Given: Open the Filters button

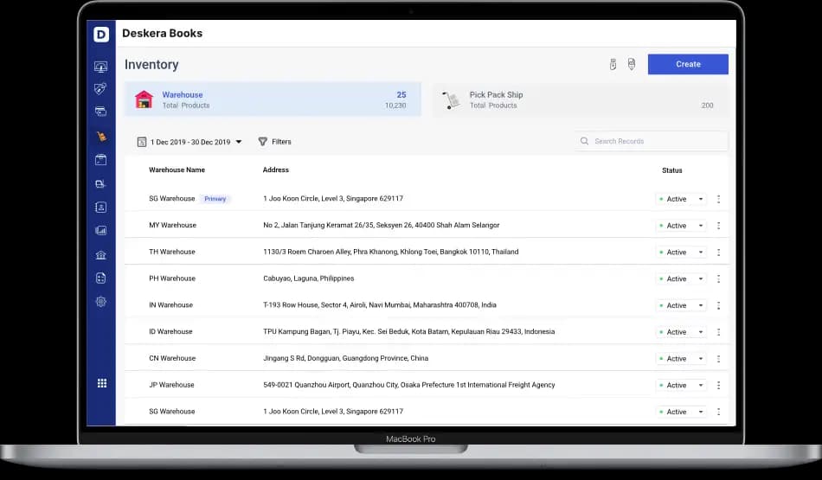Looking at the screenshot, I should [274, 142].
